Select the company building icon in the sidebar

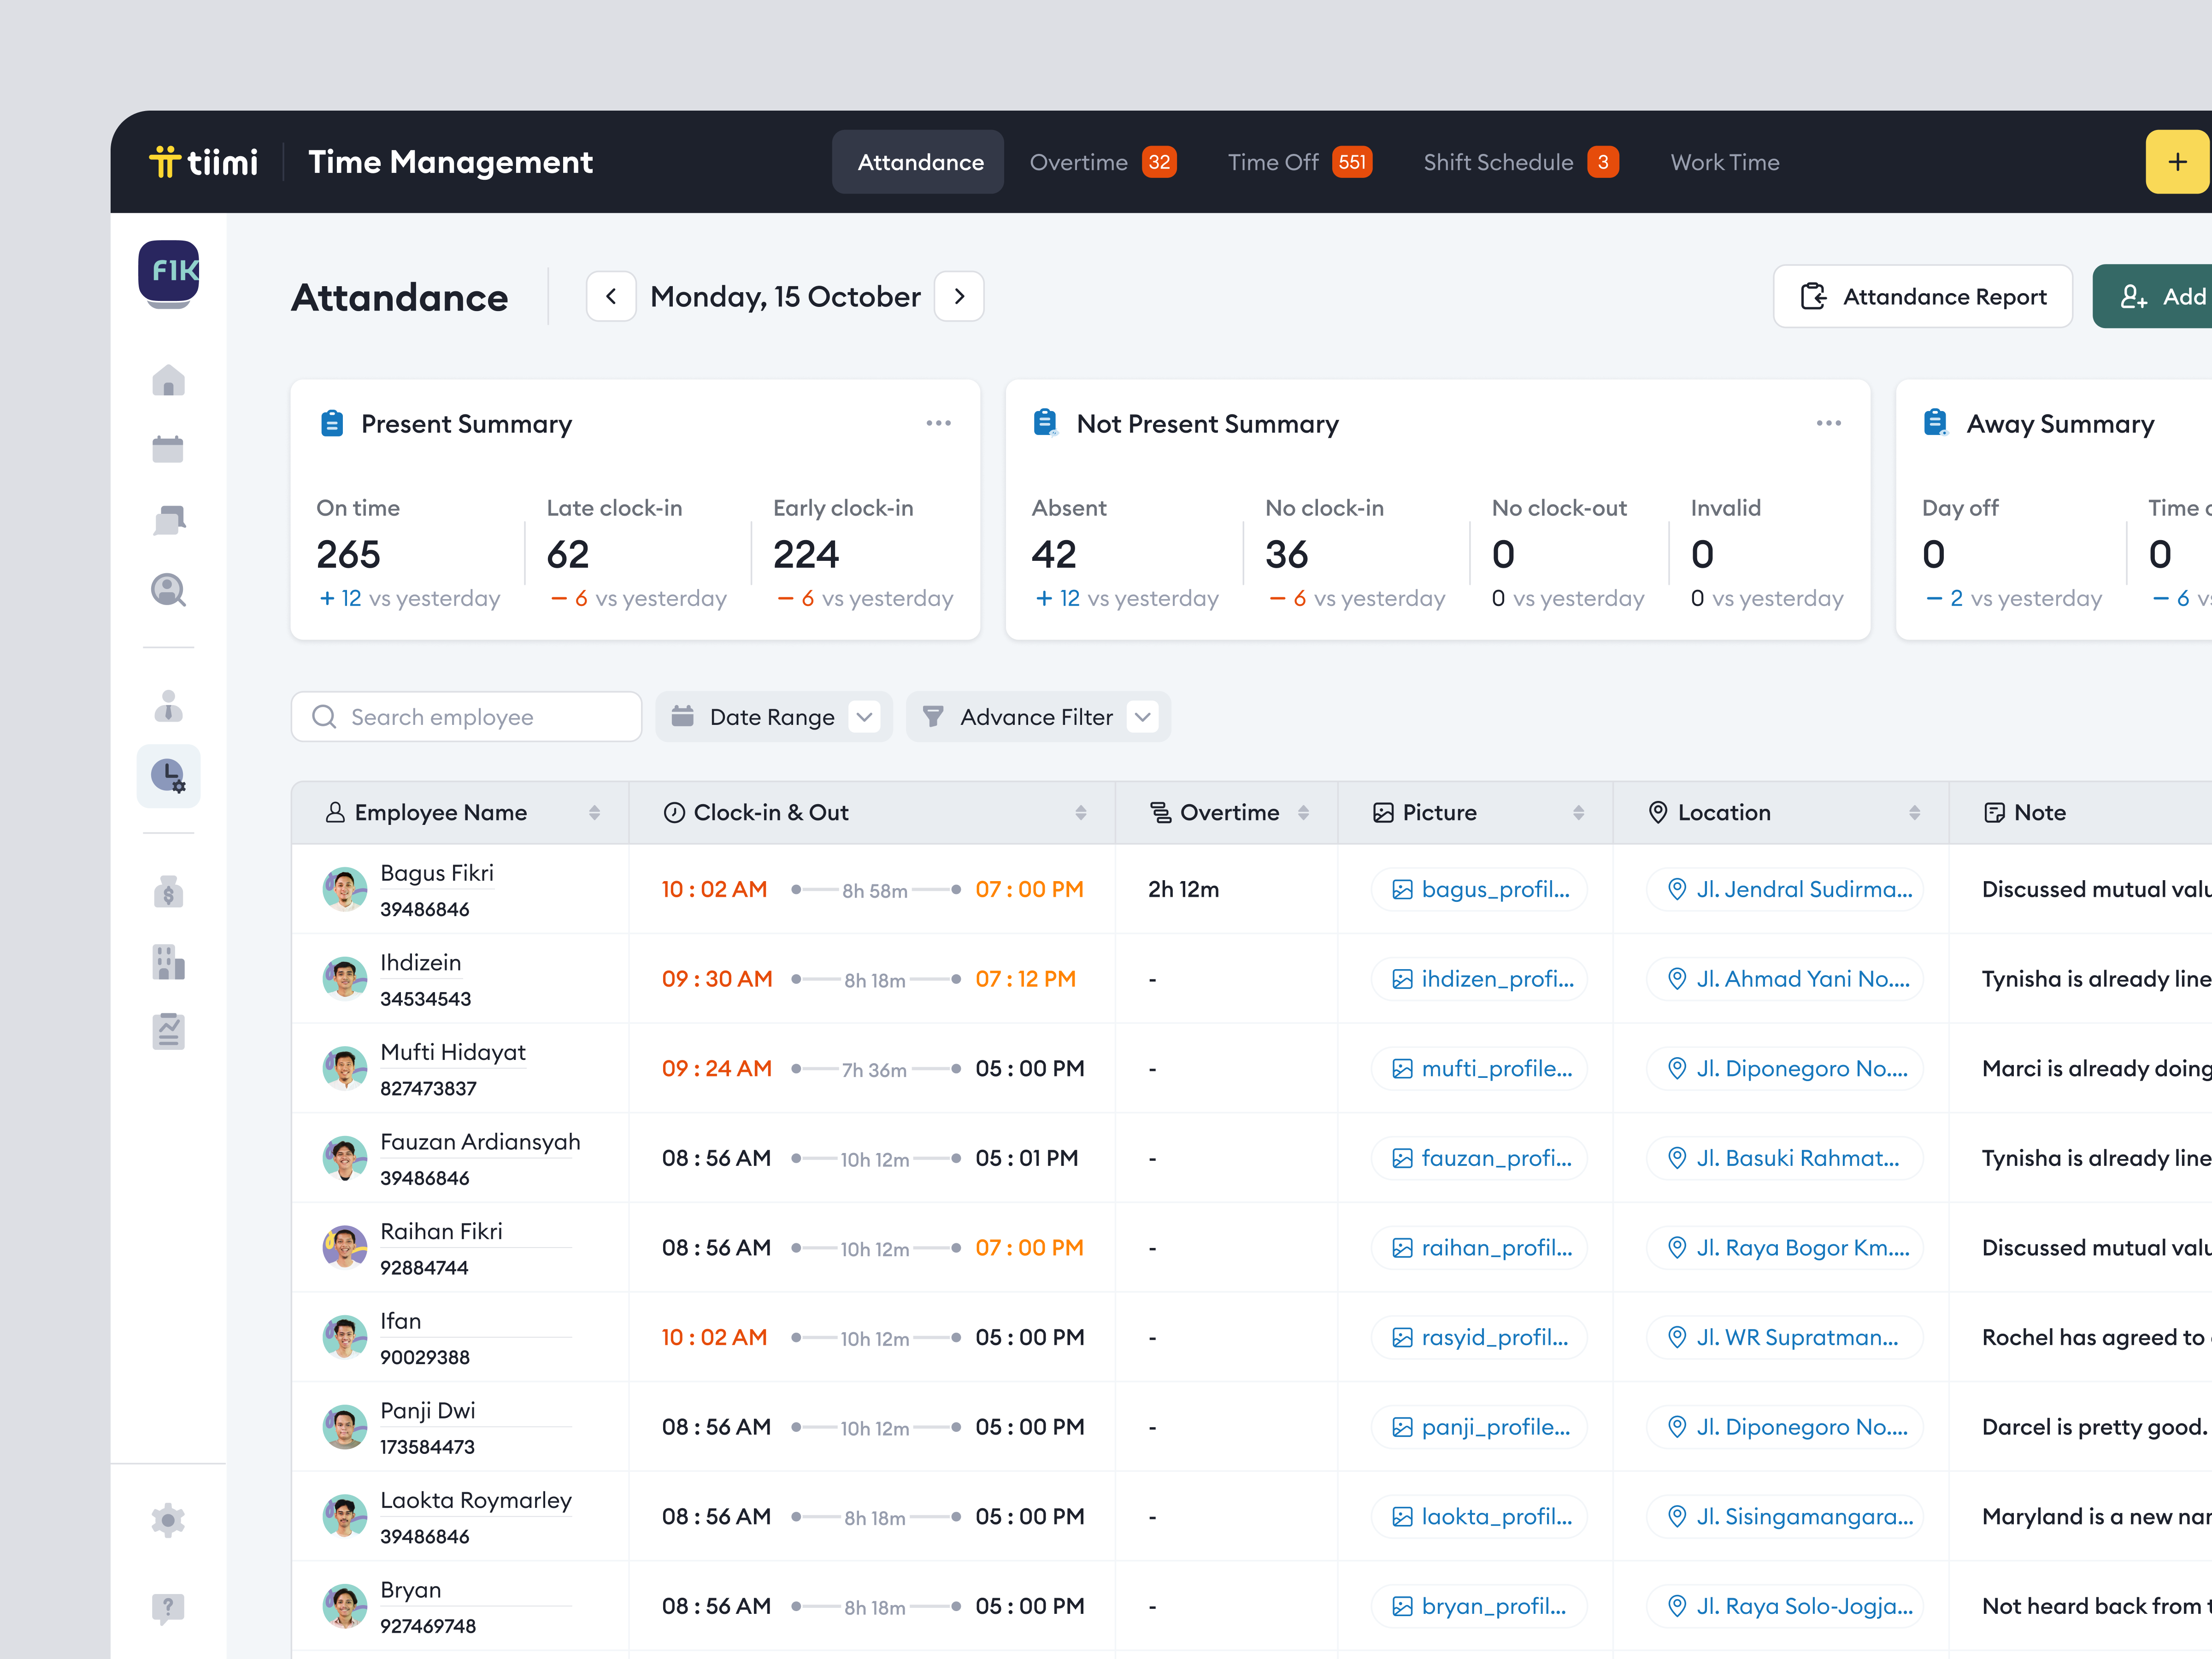[168, 963]
